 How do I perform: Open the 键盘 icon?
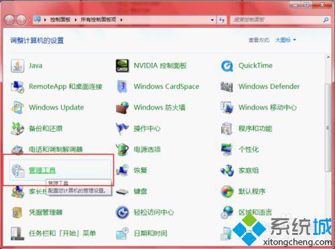pyautogui.click(x=122, y=191)
